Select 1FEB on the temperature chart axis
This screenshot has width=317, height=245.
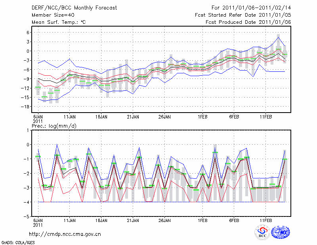(x=202, y=117)
